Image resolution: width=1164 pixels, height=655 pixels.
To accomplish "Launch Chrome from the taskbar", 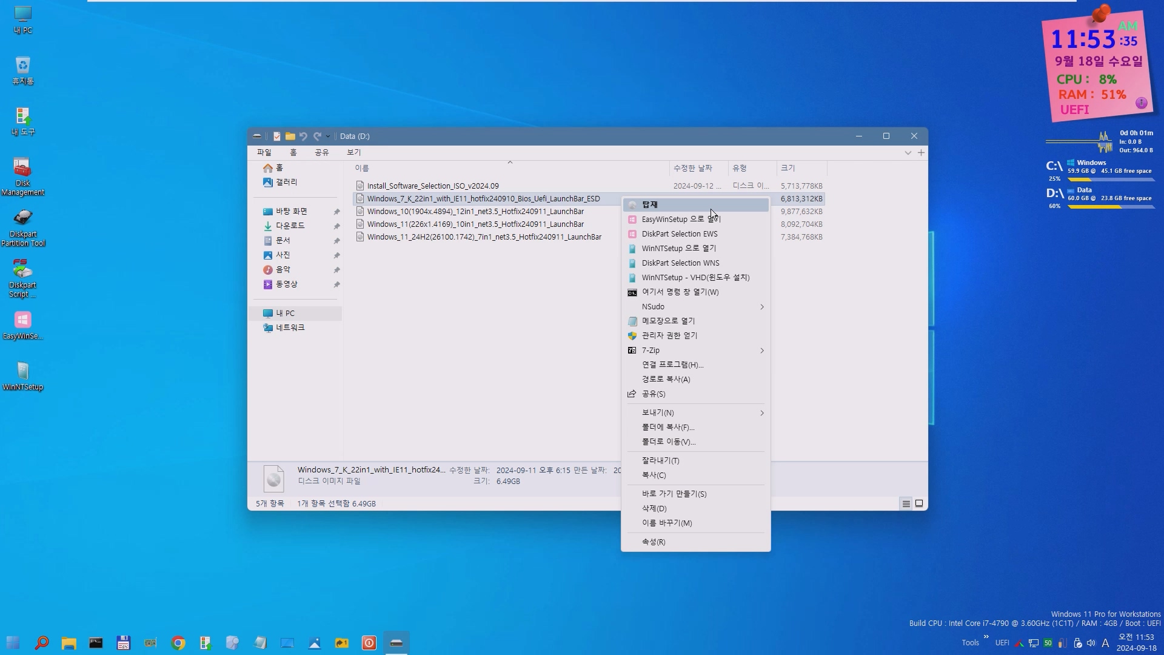I will click(x=178, y=643).
